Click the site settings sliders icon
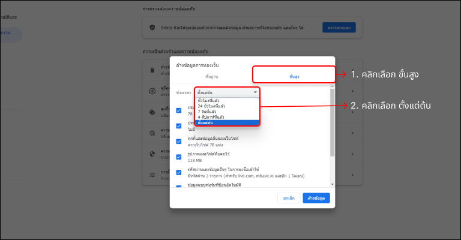 (x=152, y=175)
